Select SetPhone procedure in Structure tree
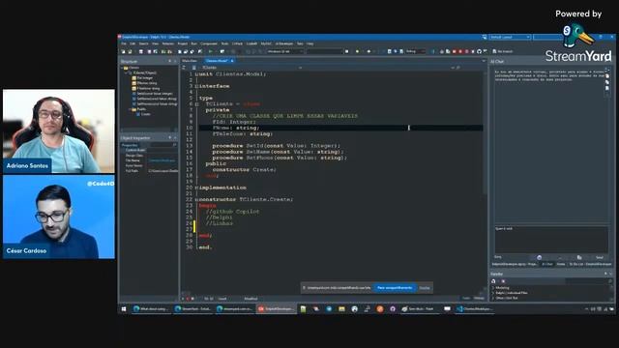Image resolution: width=619 pixels, height=348 pixels. 155,103
